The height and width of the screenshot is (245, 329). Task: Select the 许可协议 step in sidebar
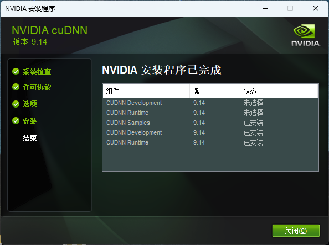point(37,87)
